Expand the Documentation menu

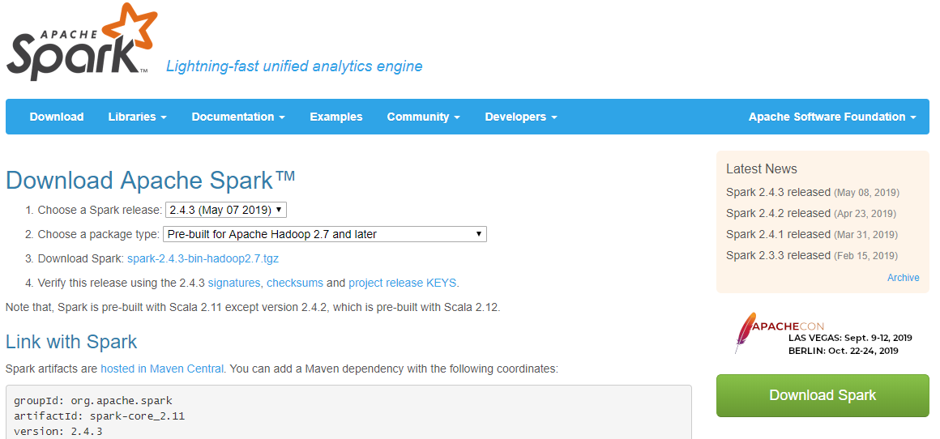click(x=238, y=117)
